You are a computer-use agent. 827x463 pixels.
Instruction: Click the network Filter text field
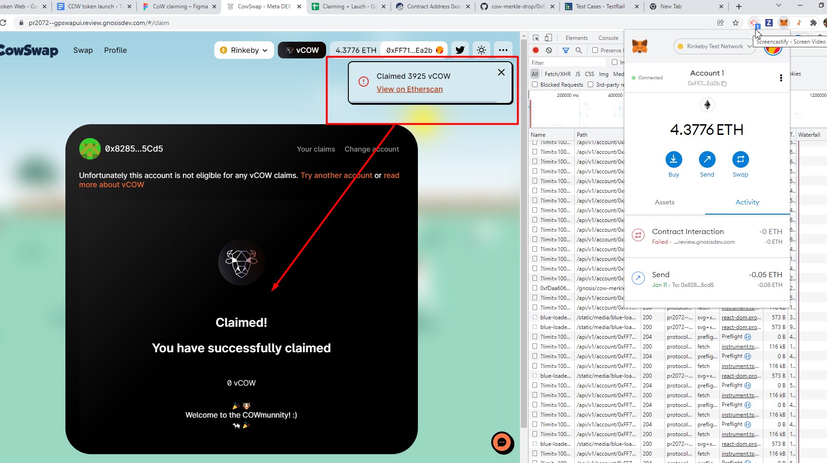click(x=568, y=63)
